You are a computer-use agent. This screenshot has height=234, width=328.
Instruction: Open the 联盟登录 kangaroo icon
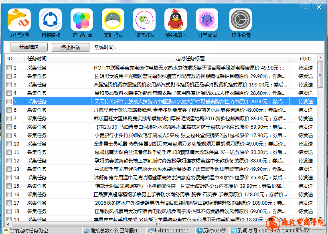pos(19,20)
